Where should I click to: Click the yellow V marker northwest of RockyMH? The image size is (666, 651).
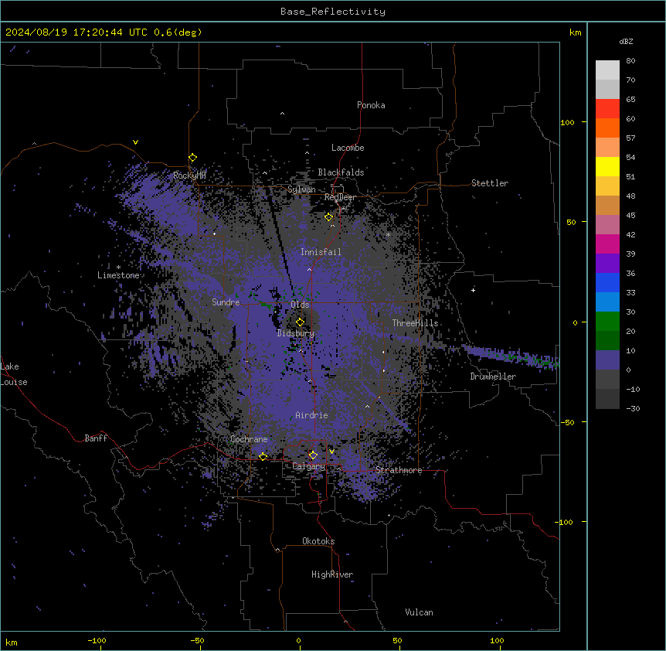pyautogui.click(x=135, y=142)
